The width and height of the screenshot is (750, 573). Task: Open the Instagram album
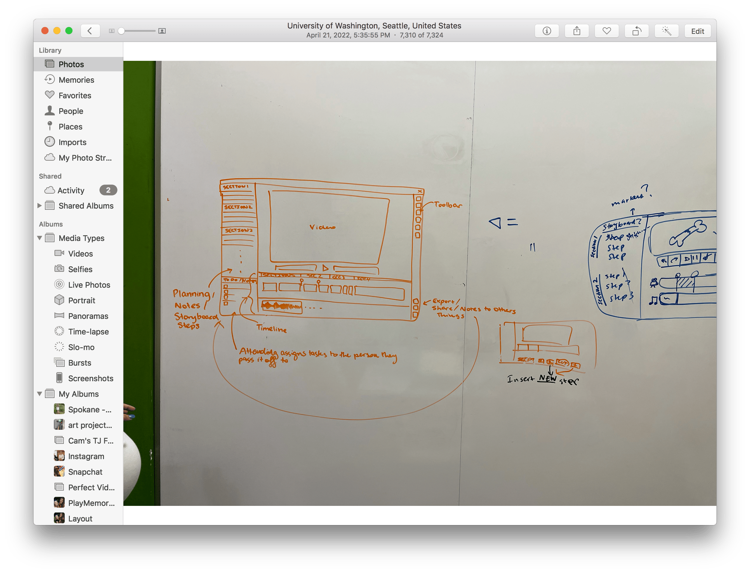[86, 456]
